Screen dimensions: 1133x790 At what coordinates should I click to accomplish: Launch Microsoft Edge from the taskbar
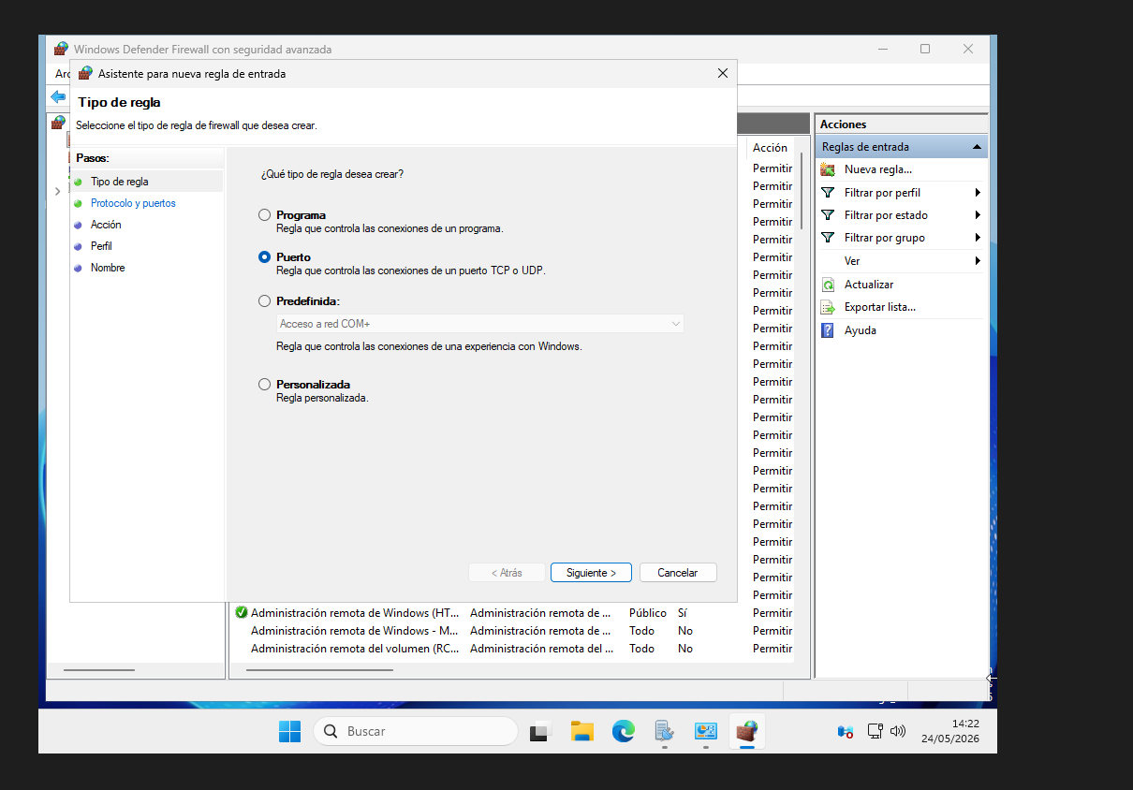[x=624, y=731]
